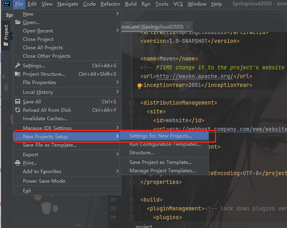The height and width of the screenshot is (228, 287).
Task: Click line number 28 in the gutter
Action: (x=113, y=208)
